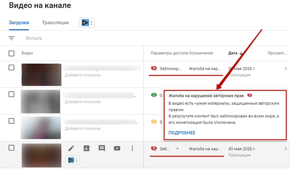Select the first video's checkbox

(x=12, y=67)
